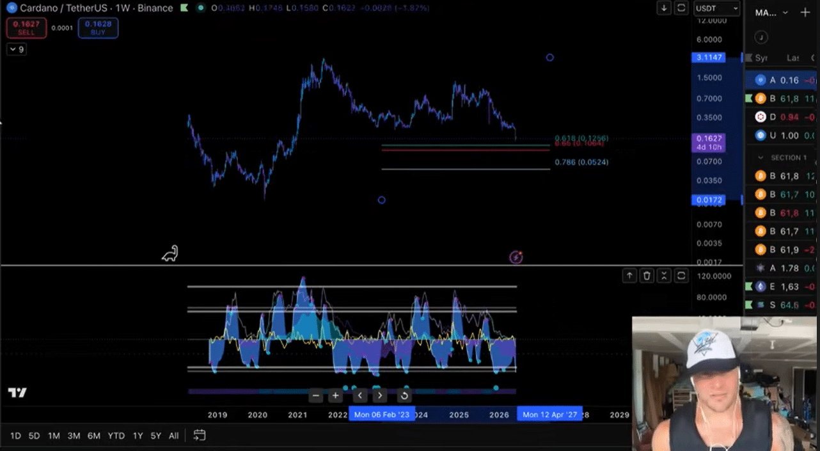Click the dinosaur icon on the chart
The image size is (820, 451).
click(170, 254)
